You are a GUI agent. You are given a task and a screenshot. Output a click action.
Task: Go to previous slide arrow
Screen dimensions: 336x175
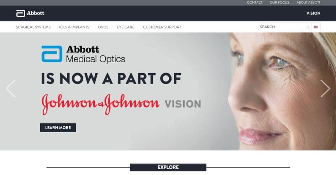[11, 89]
